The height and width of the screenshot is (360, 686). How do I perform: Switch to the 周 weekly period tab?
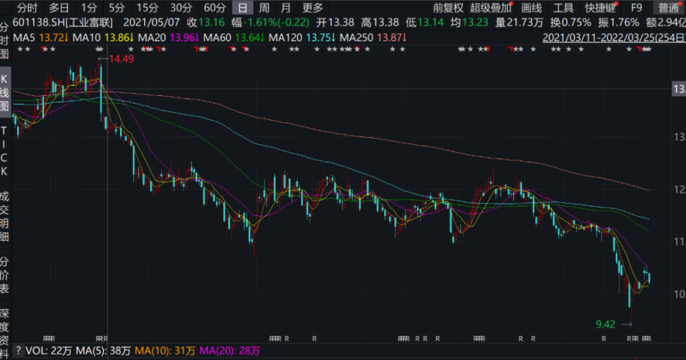tap(264, 8)
